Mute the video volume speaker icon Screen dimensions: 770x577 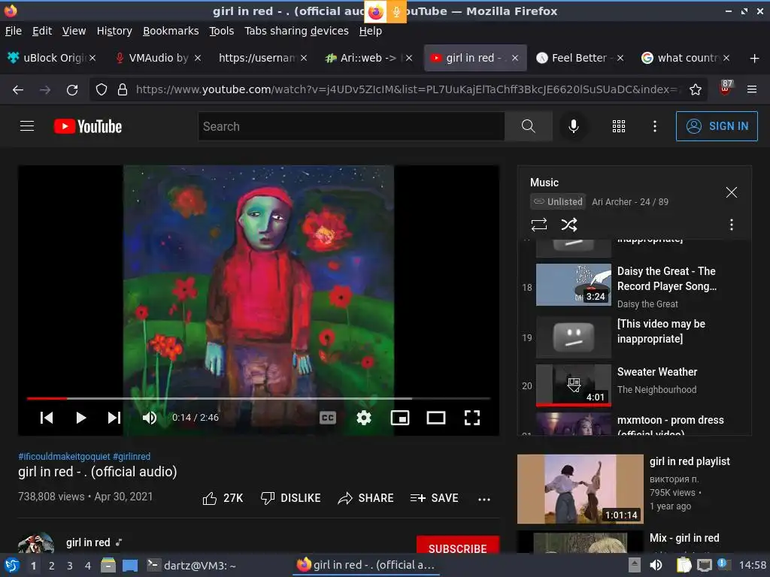(x=150, y=418)
